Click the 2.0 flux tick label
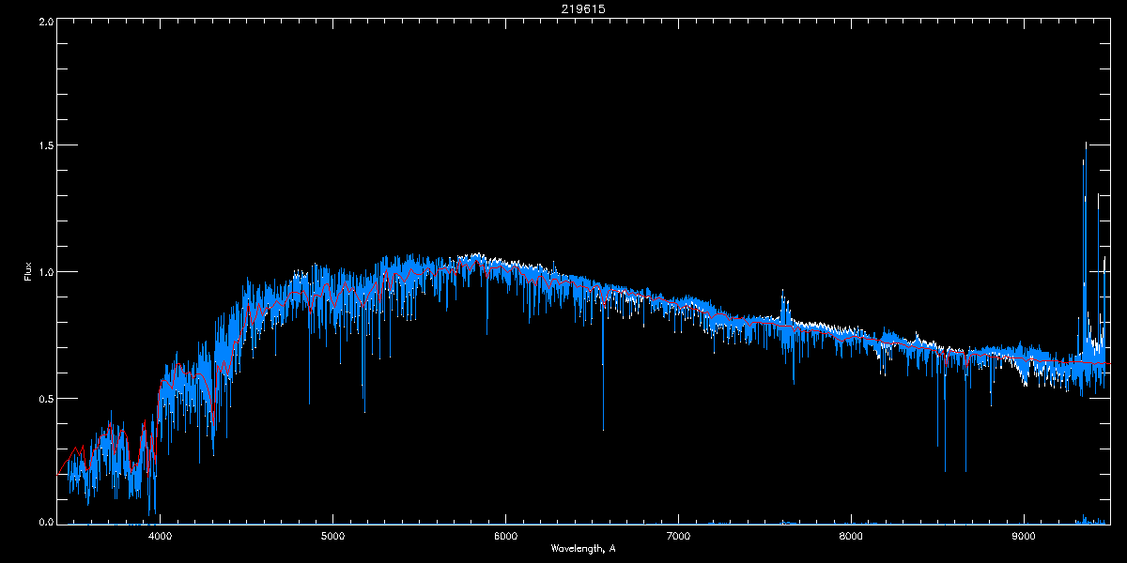This screenshot has width=1127, height=563. point(45,21)
